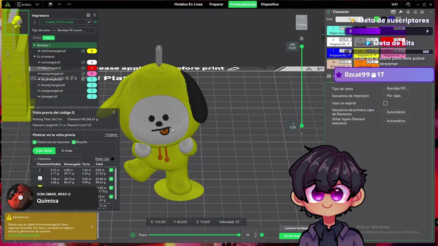This screenshot has height=246, width=438.
Task: Enable the Vaso en espiral checkbox
Action: [x=386, y=103]
